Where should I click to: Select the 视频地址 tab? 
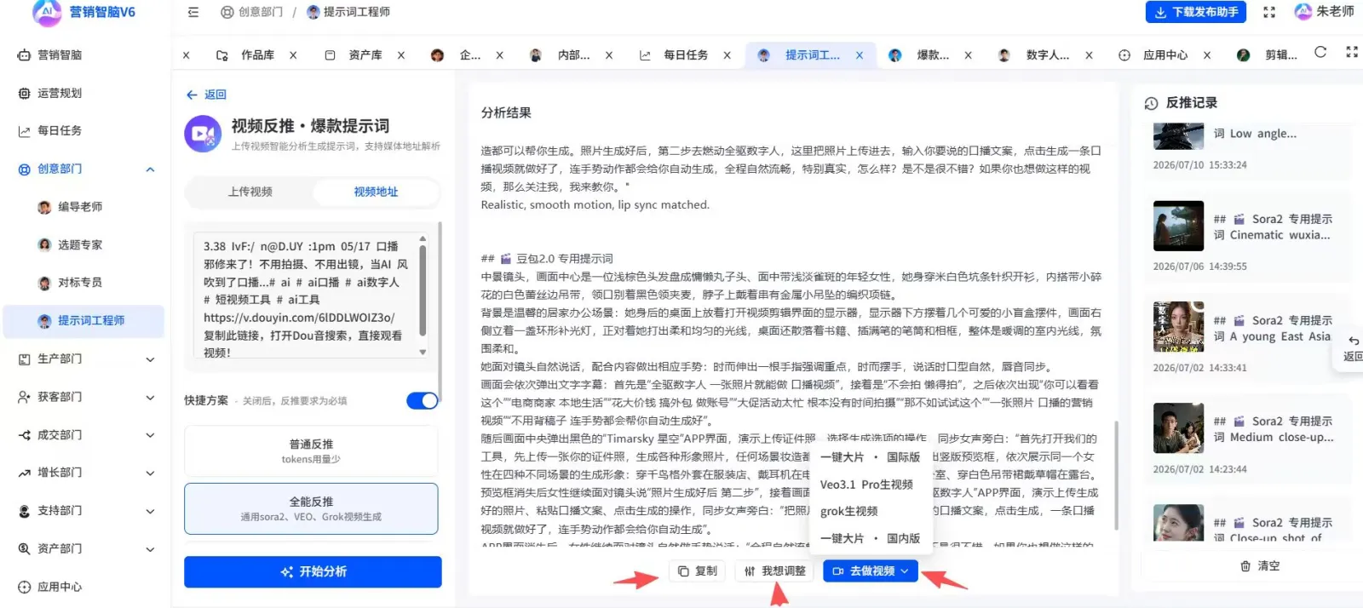(x=376, y=192)
